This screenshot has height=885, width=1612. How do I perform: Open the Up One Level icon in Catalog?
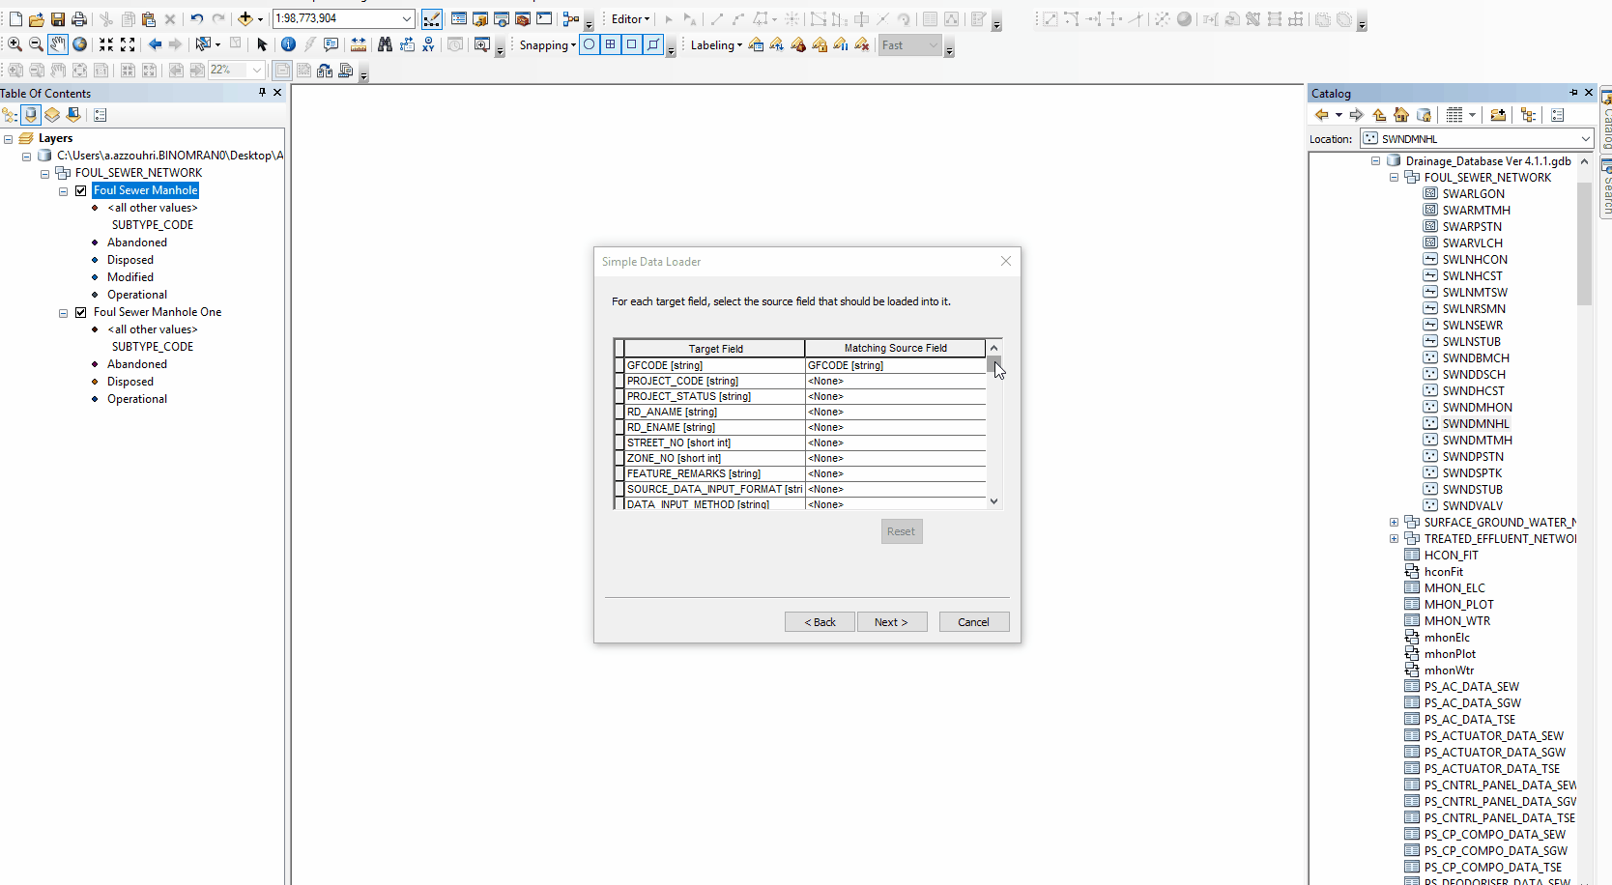click(1378, 114)
